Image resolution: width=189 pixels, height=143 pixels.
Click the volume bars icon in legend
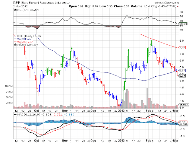click(15, 45)
